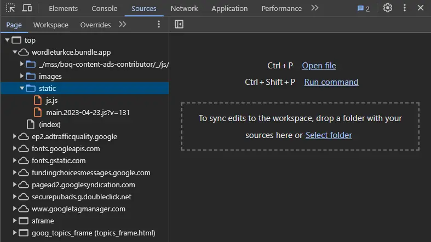Expand pagead2.googlesyndication.com domain
Screen dimensions: 431x242
(x=15, y=185)
